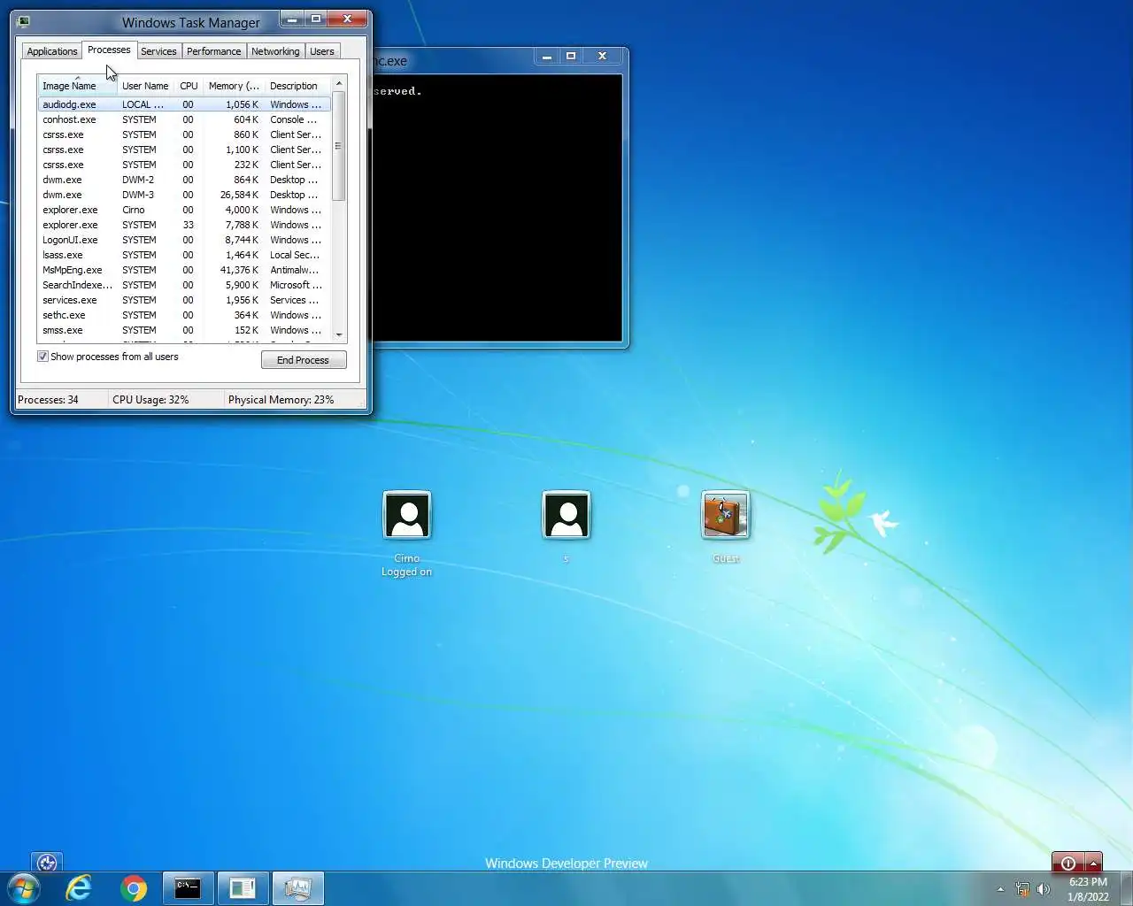Select the MsMpEng.exe process row
The width and height of the screenshot is (1133, 906).
pyautogui.click(x=184, y=270)
